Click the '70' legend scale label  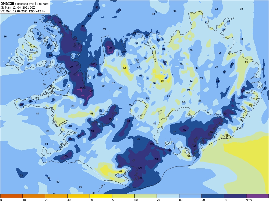tap(158, 200)
